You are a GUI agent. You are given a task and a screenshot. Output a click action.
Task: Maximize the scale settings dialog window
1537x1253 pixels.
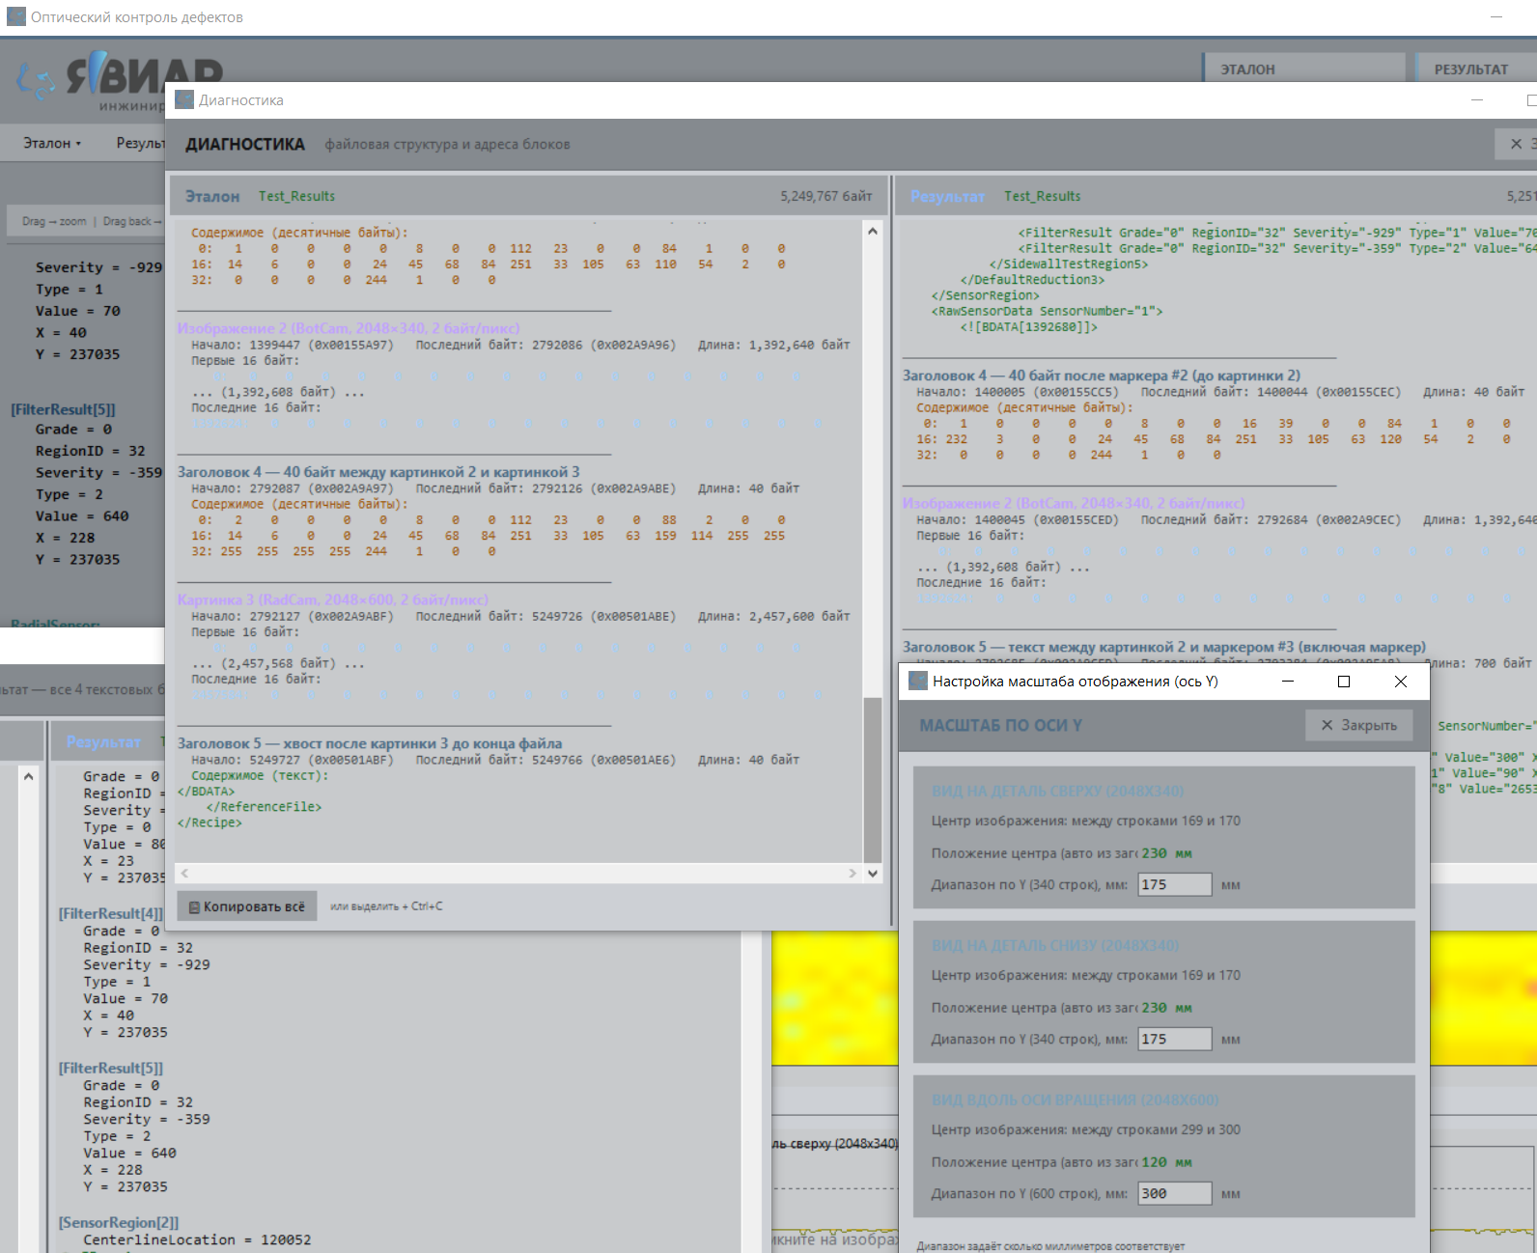(x=1343, y=682)
